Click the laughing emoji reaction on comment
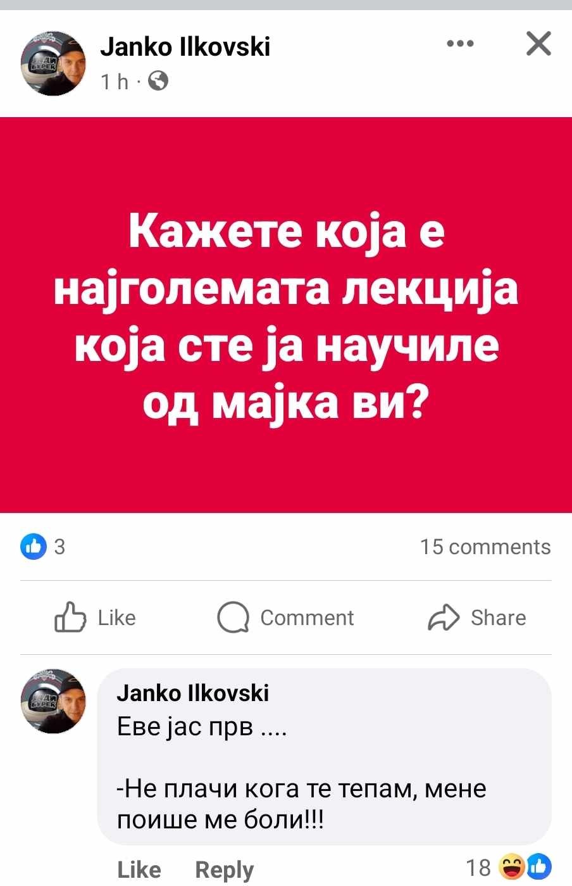This screenshot has width=572, height=886. (511, 867)
